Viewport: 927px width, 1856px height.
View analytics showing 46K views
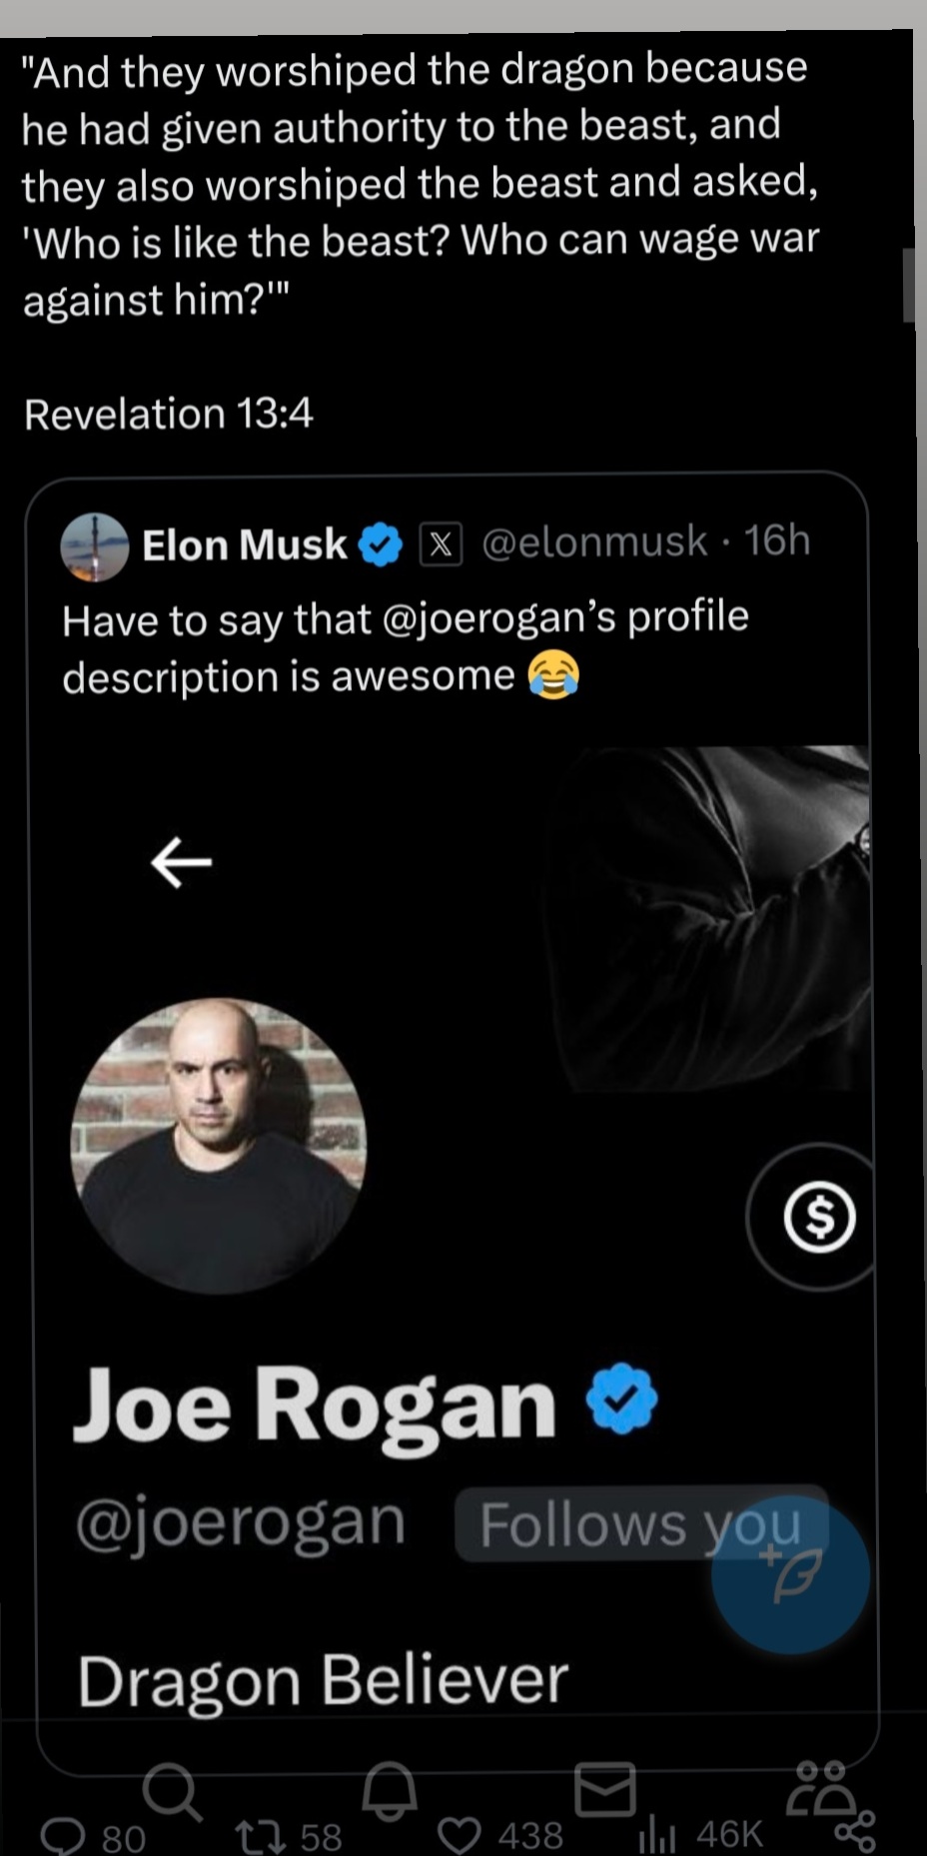point(701,1834)
